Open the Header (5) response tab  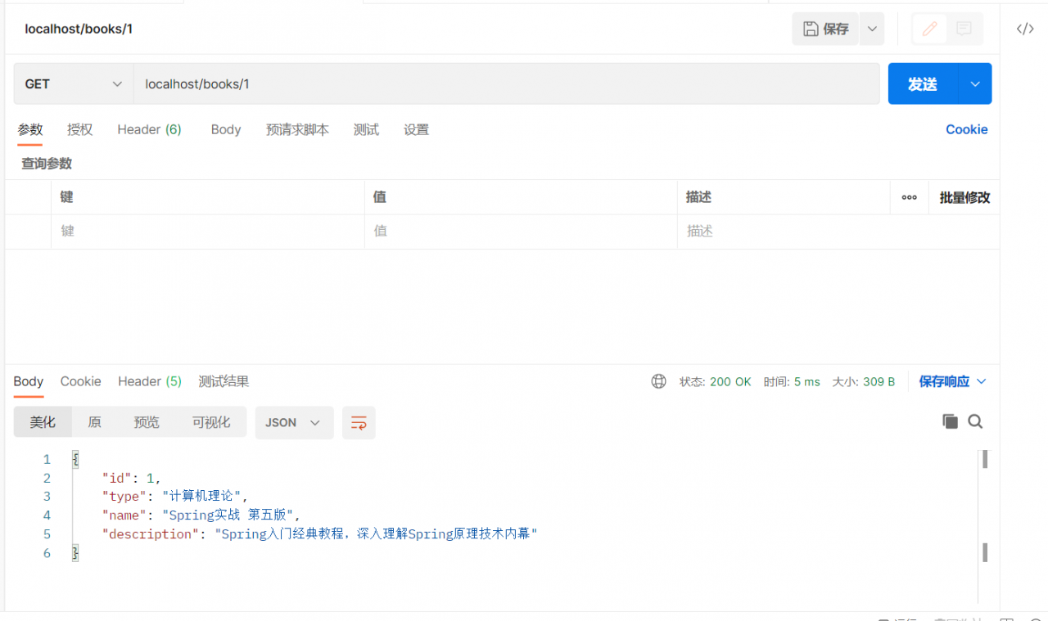tap(150, 381)
